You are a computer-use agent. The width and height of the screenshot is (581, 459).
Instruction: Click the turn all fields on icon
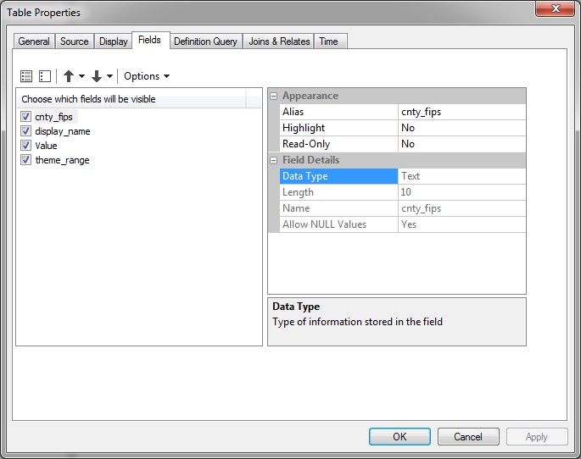(26, 76)
